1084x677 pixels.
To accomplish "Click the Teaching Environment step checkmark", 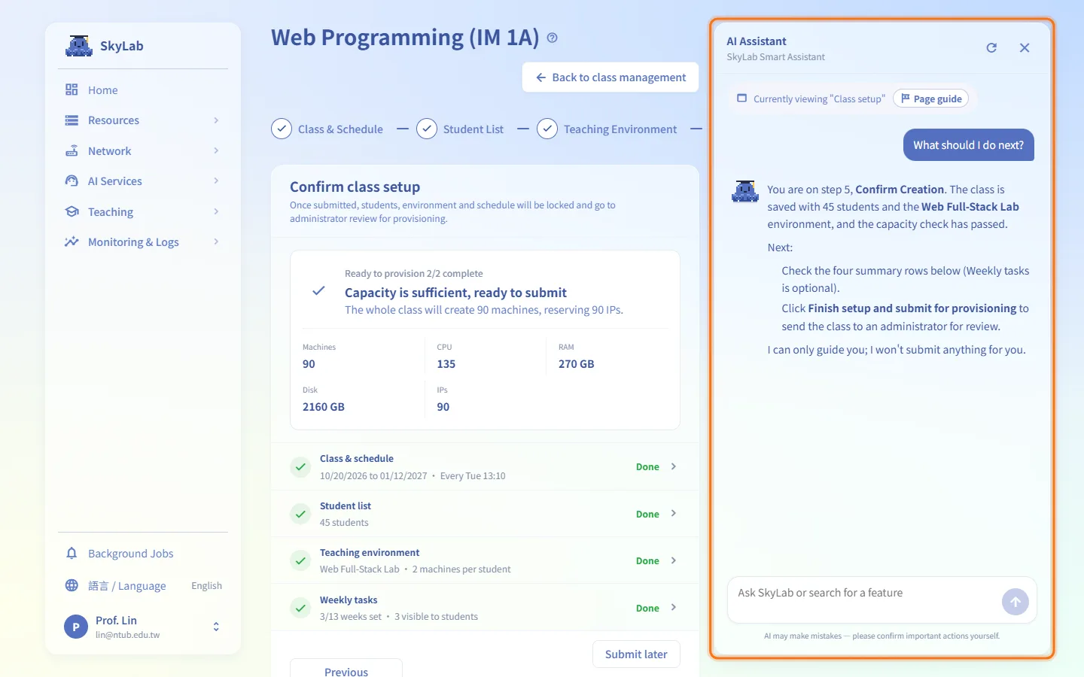I will [547, 129].
